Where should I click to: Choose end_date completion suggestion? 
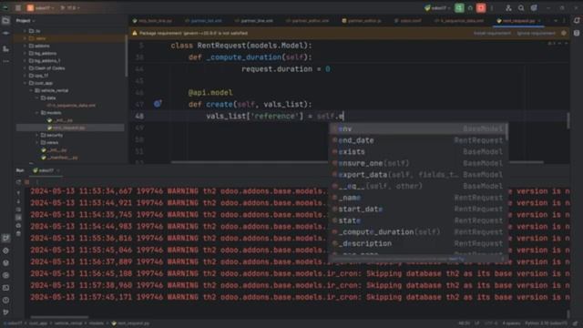(417, 140)
